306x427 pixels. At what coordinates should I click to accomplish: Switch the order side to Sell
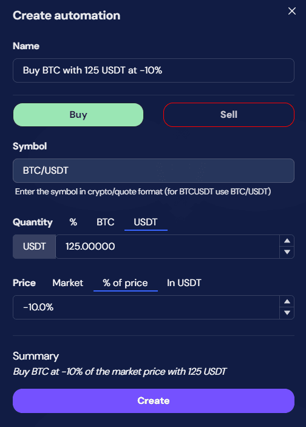point(229,115)
